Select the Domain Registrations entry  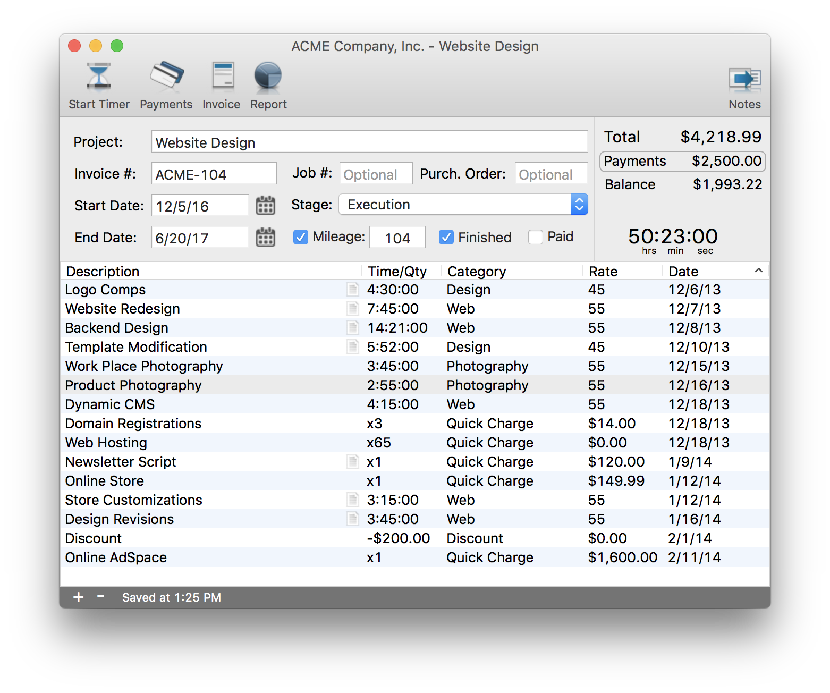(x=414, y=423)
